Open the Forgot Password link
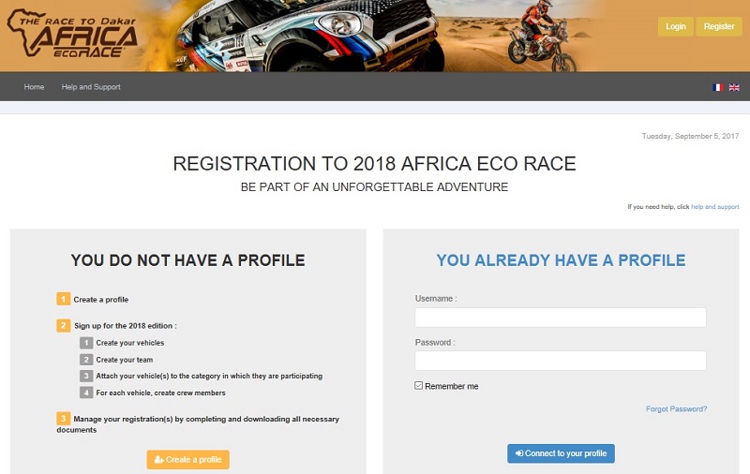 click(x=676, y=409)
